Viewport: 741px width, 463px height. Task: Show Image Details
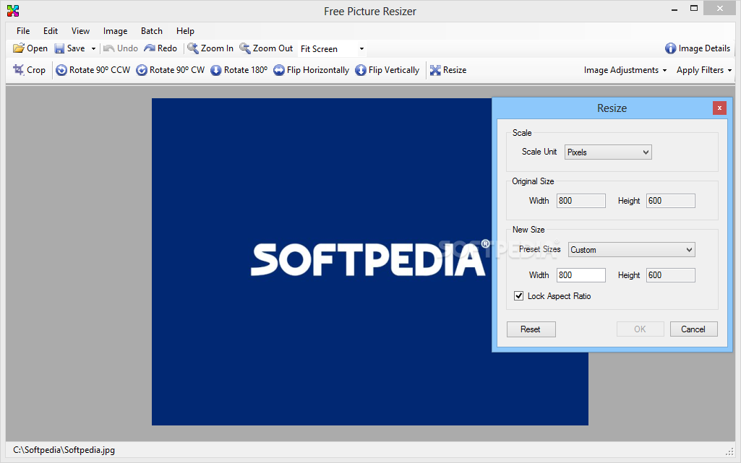tap(698, 48)
